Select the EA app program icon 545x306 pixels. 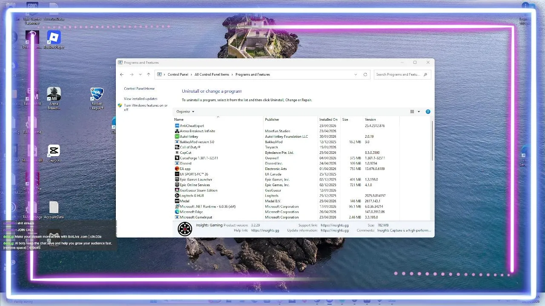[x=177, y=169]
